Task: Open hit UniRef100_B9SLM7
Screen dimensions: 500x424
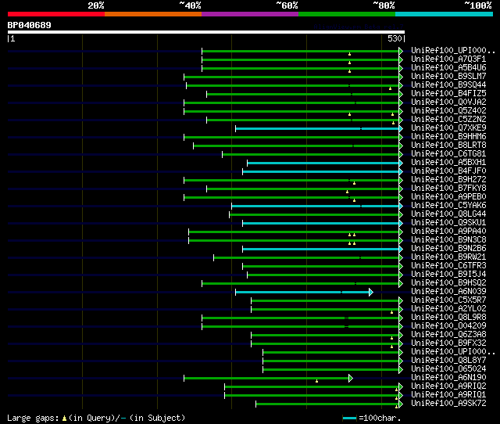Action: [448, 77]
